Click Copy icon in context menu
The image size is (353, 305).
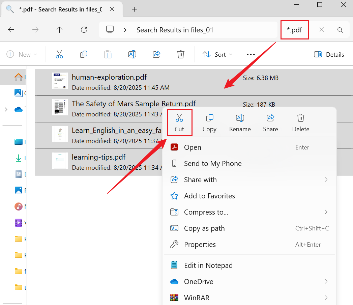click(x=209, y=122)
